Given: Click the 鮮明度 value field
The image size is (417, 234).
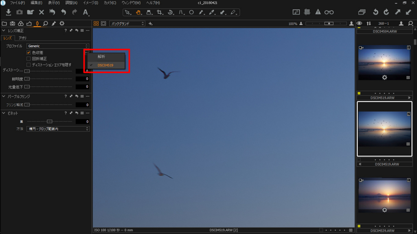Looking at the screenshot, I should pos(82,79).
